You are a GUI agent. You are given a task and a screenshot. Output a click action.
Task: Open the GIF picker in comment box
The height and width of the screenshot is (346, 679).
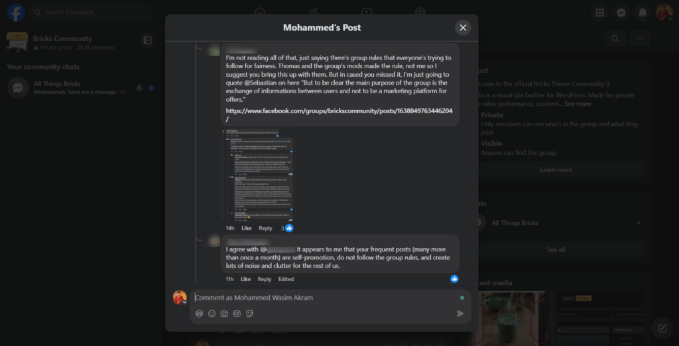pyautogui.click(x=237, y=314)
